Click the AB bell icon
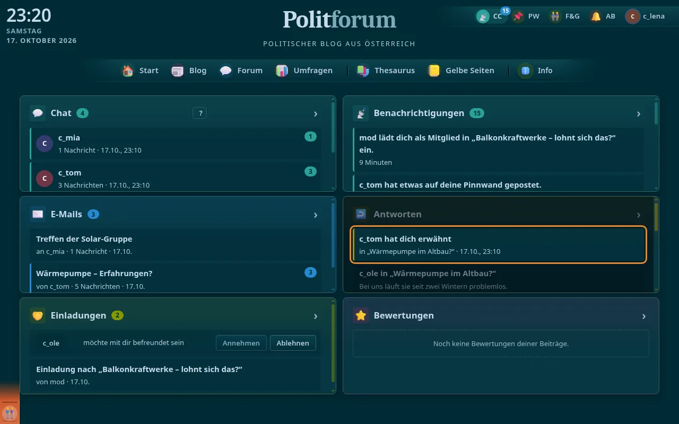The width and height of the screenshot is (679, 424). coord(596,16)
